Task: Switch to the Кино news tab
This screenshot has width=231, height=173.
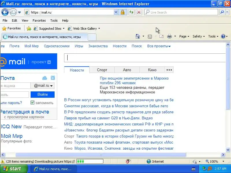Action: pos(152,70)
